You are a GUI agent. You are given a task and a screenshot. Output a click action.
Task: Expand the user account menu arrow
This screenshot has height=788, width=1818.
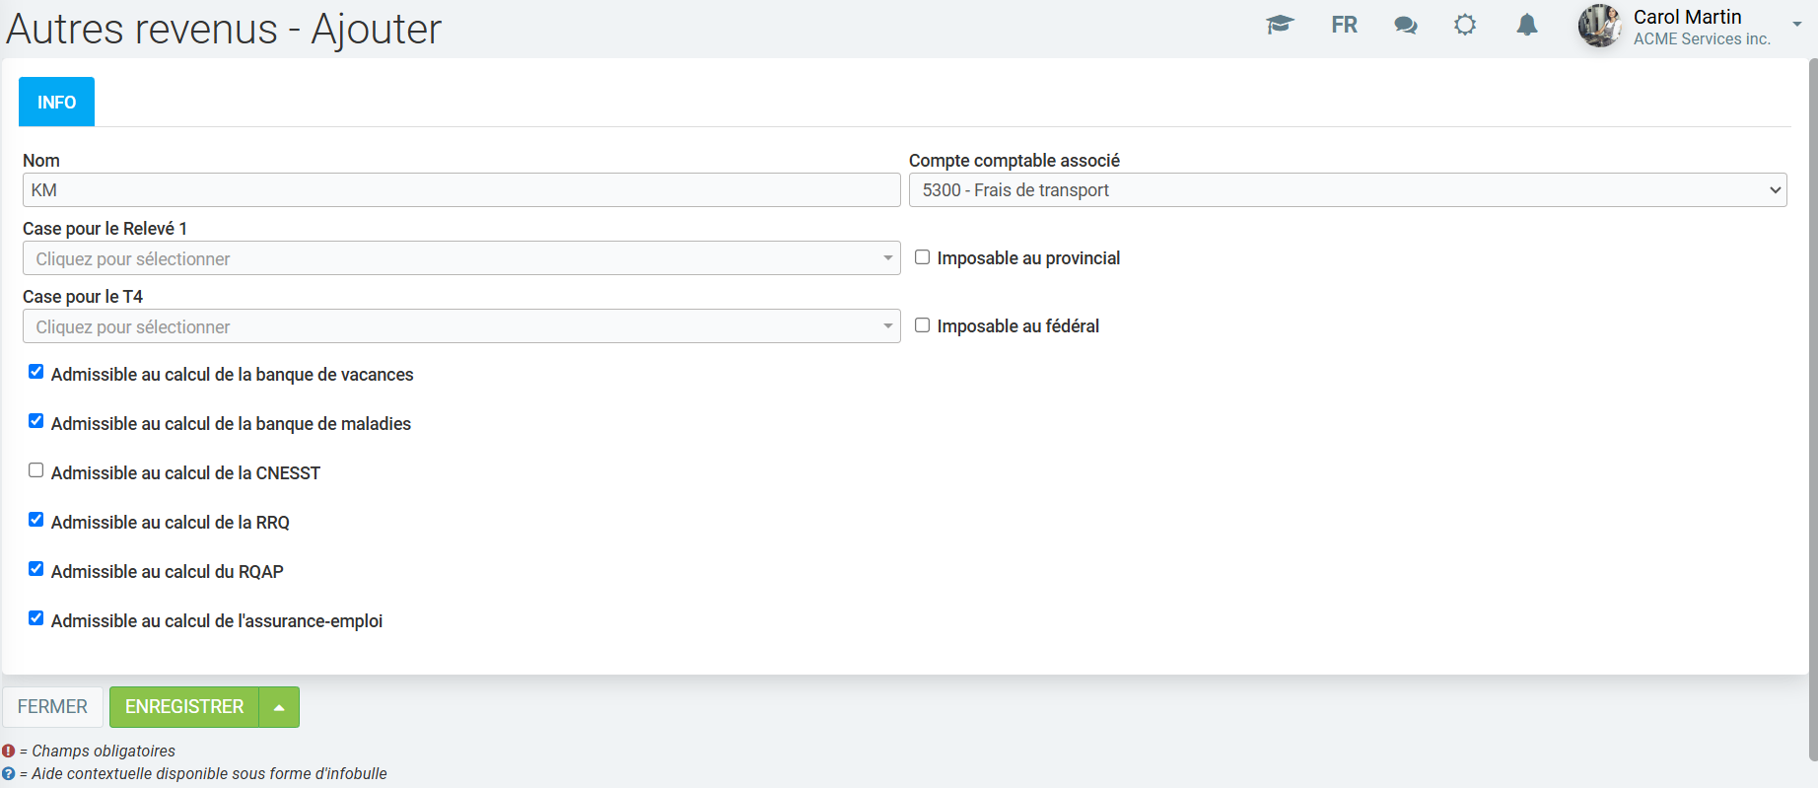(1796, 25)
